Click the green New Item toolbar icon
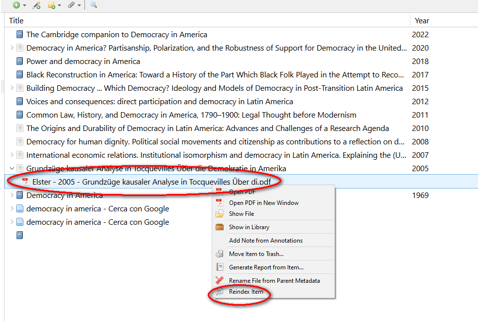The width and height of the screenshot is (478, 321). tap(16, 5)
